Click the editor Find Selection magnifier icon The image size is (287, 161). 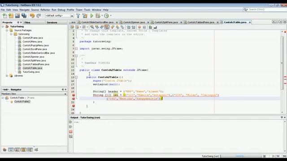pos(92,27)
